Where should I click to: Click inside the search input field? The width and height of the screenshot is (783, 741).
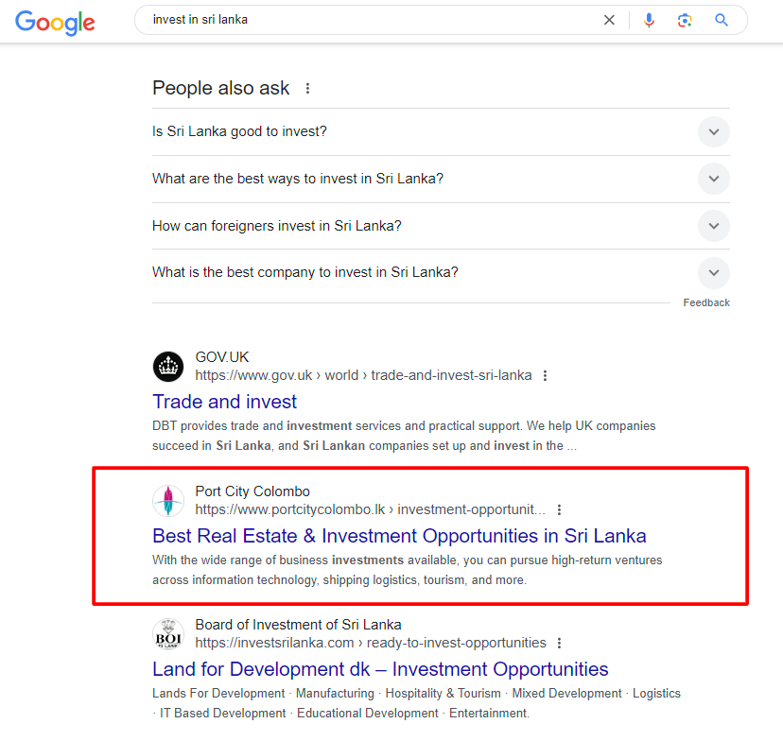tap(369, 20)
